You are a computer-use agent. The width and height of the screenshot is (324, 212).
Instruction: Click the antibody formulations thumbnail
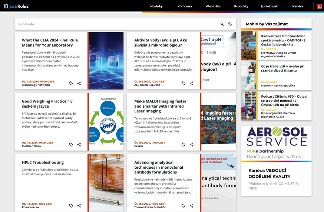[x=219, y=183]
